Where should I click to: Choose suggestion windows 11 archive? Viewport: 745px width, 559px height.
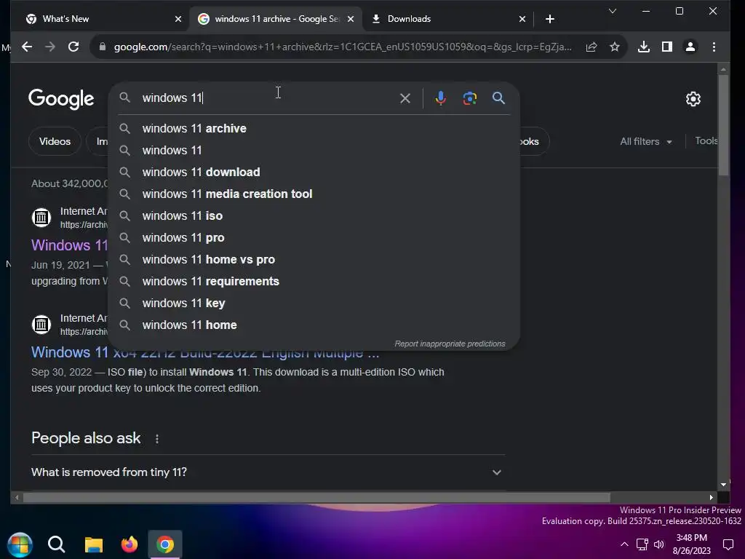click(x=314, y=128)
